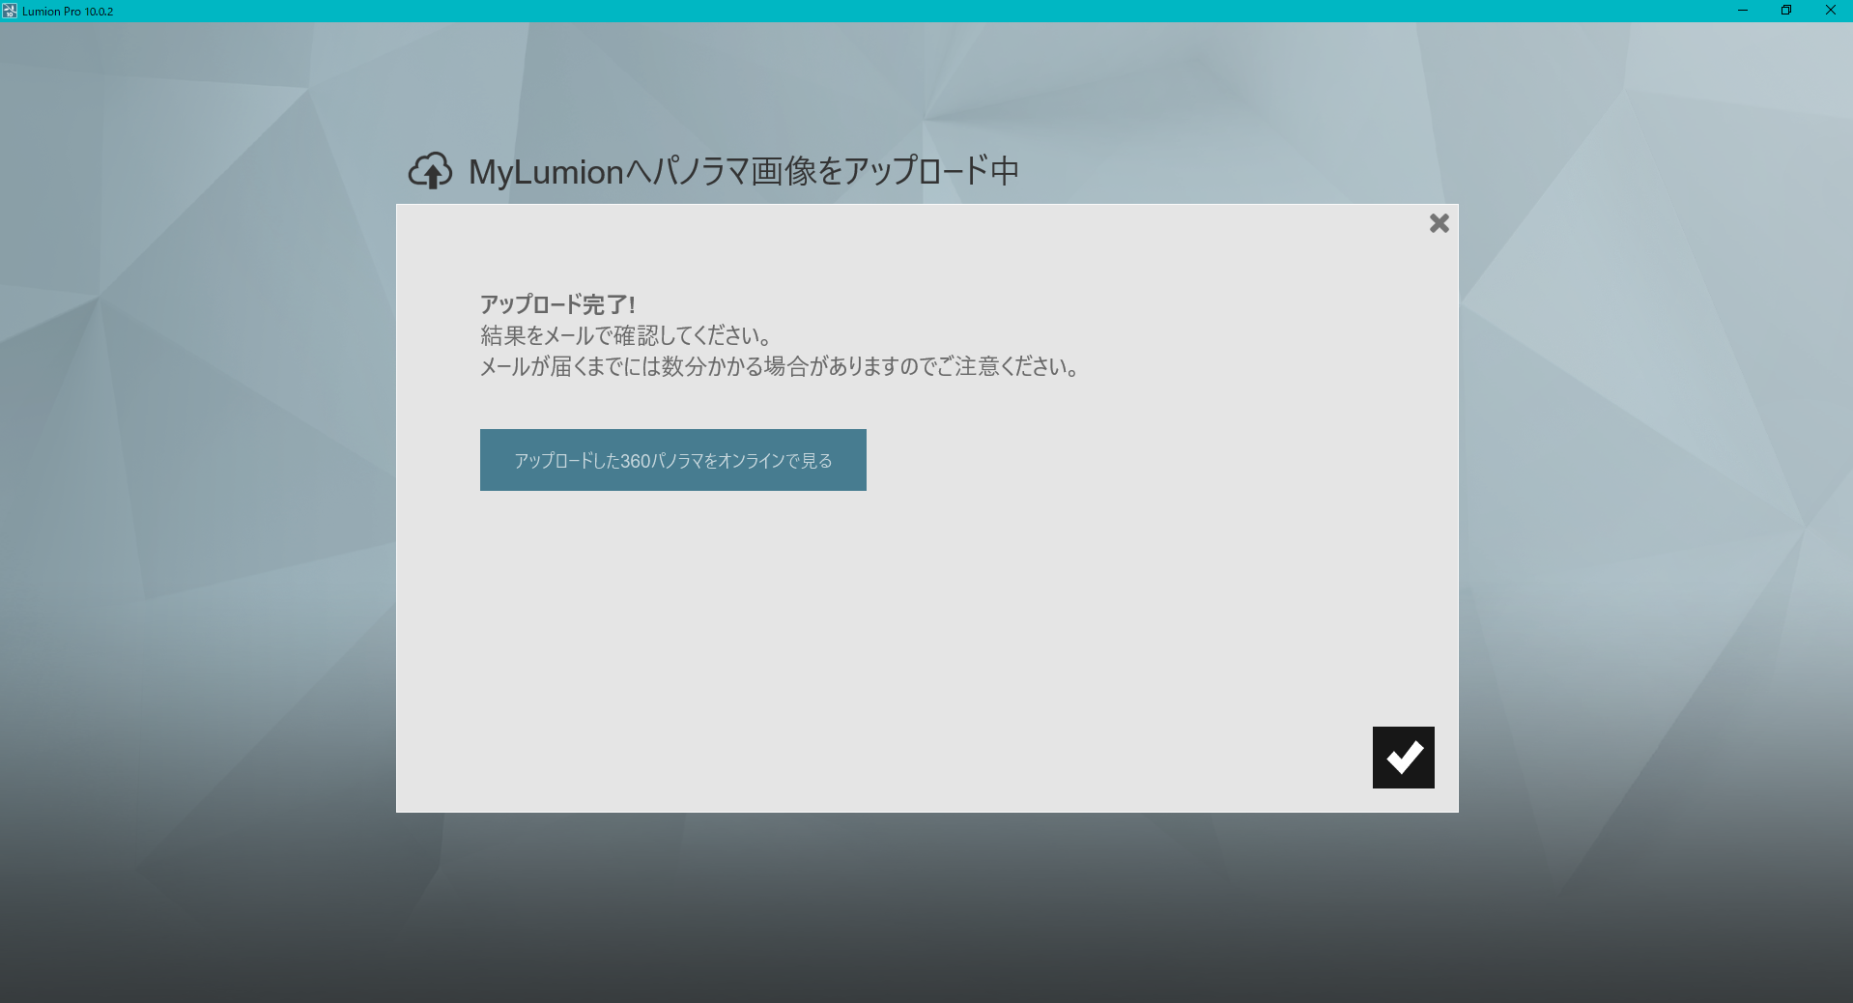Click the cloud upload icon beside MyLumion title
Image resolution: width=1853 pixels, height=1003 pixels.
click(x=430, y=171)
